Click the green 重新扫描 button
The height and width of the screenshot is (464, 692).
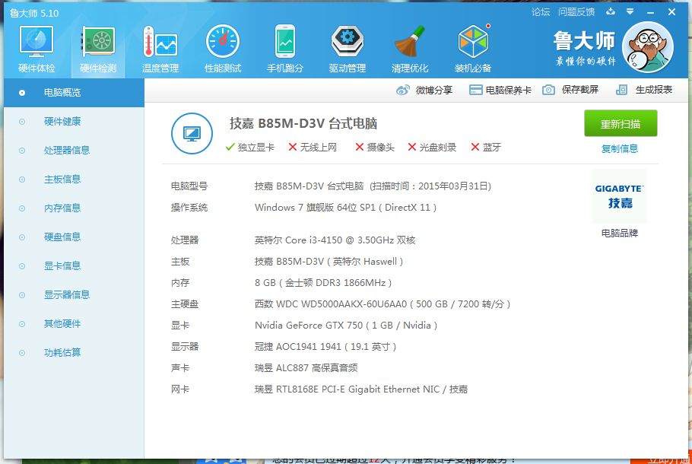[621, 124]
